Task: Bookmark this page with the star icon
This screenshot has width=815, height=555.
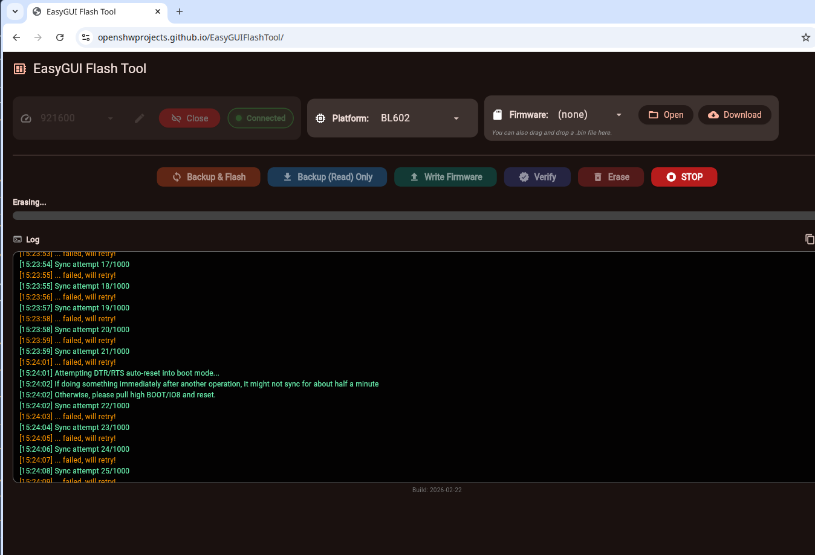Action: [805, 37]
